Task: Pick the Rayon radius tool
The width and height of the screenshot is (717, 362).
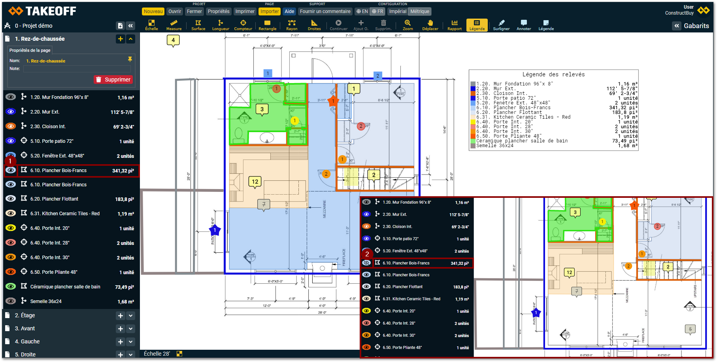Action: (292, 25)
